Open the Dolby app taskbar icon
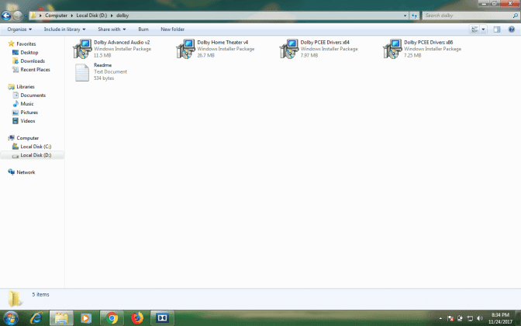521x326 pixels. tap(162, 318)
